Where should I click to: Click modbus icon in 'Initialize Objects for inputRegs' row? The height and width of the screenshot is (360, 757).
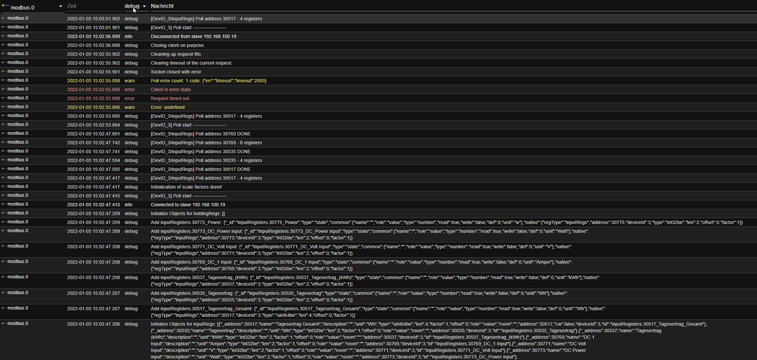[x=5, y=323]
